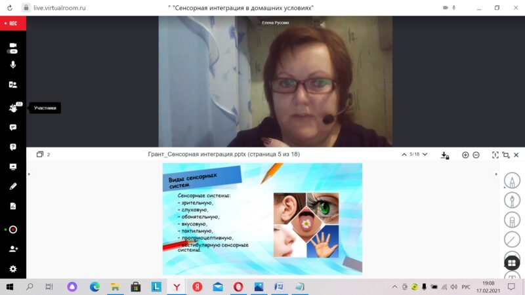525x295 pixels.
Task: Close the presentation panel
Action: point(516,155)
